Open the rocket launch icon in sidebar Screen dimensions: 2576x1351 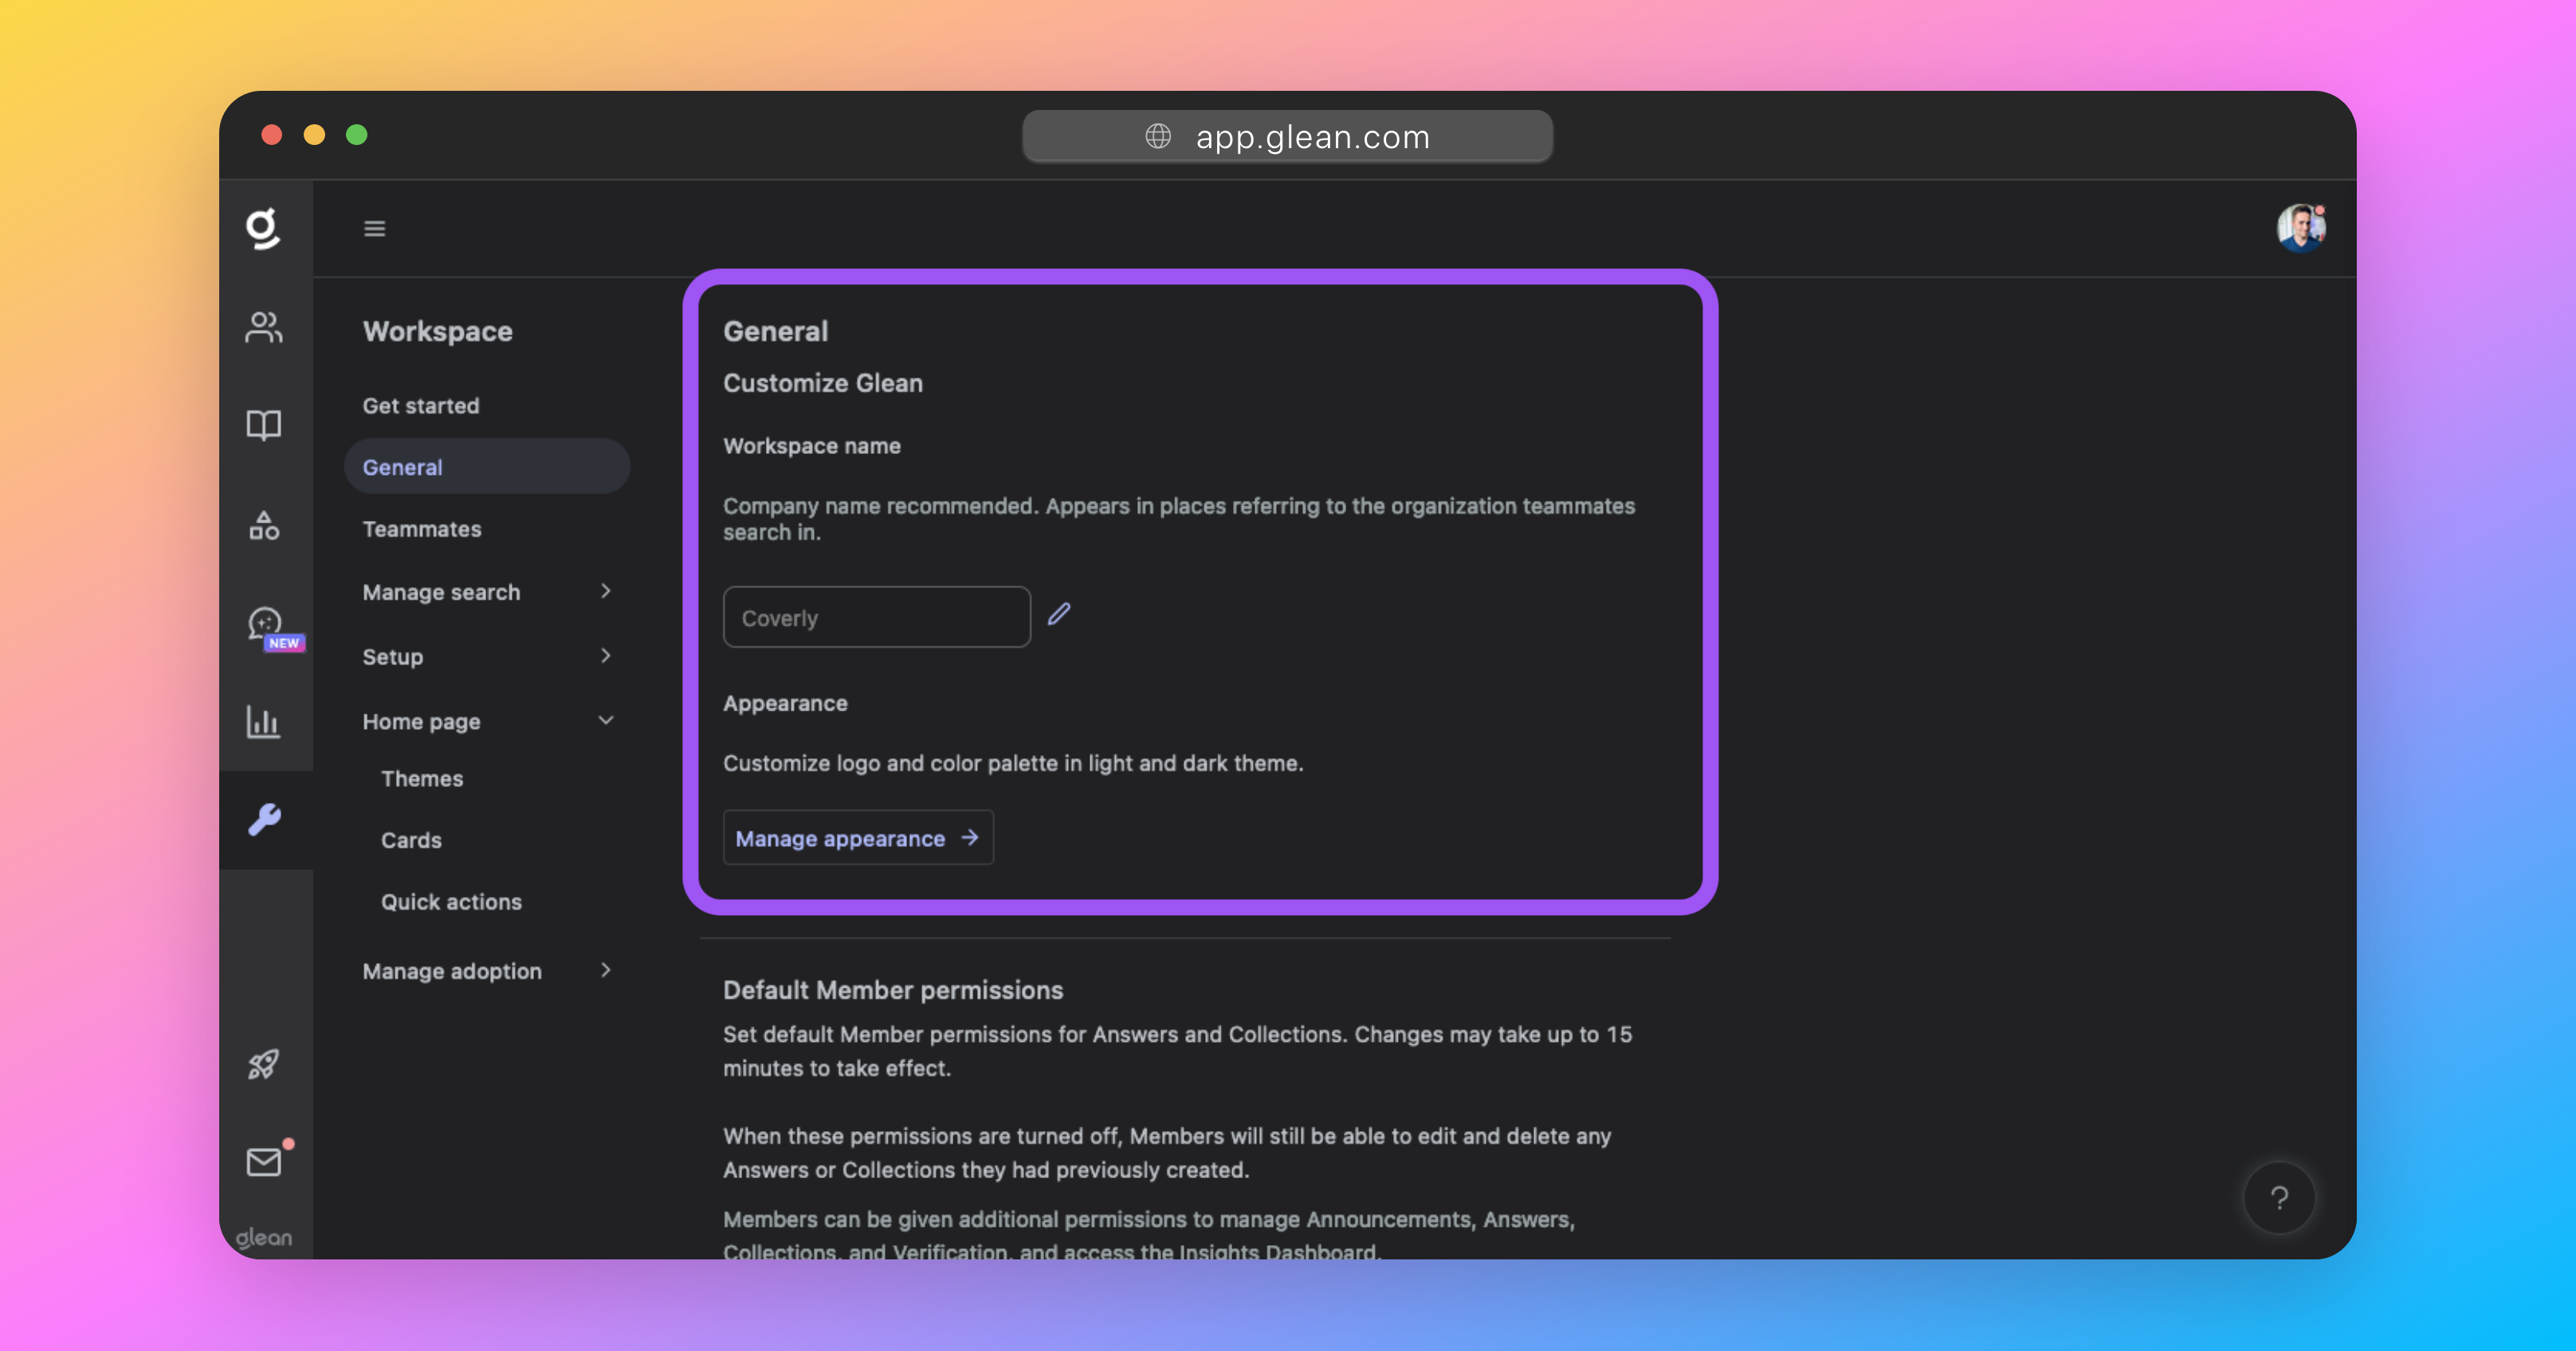264,1064
